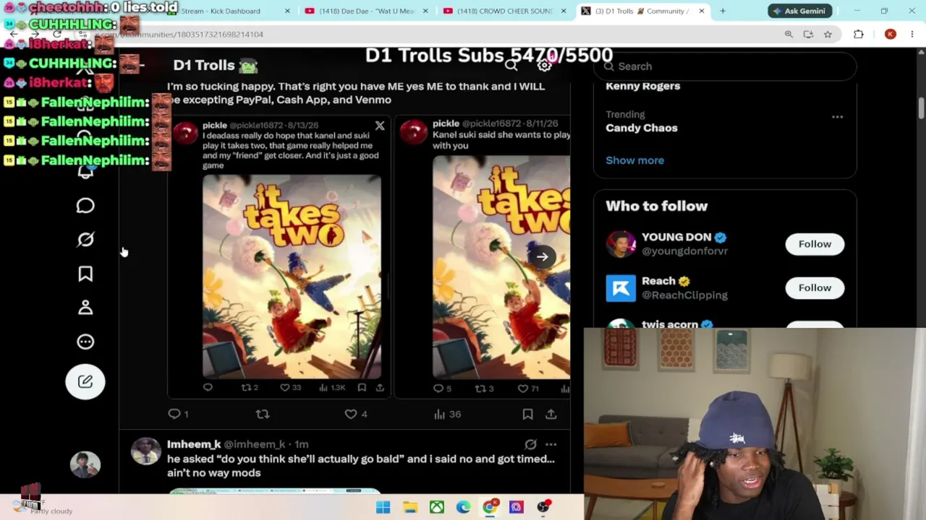Open Chrome profile K avatar

tap(891, 34)
